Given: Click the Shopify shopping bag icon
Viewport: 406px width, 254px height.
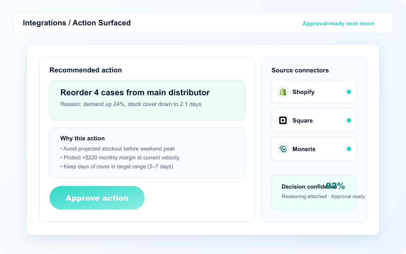Looking at the screenshot, I should coord(283,92).
